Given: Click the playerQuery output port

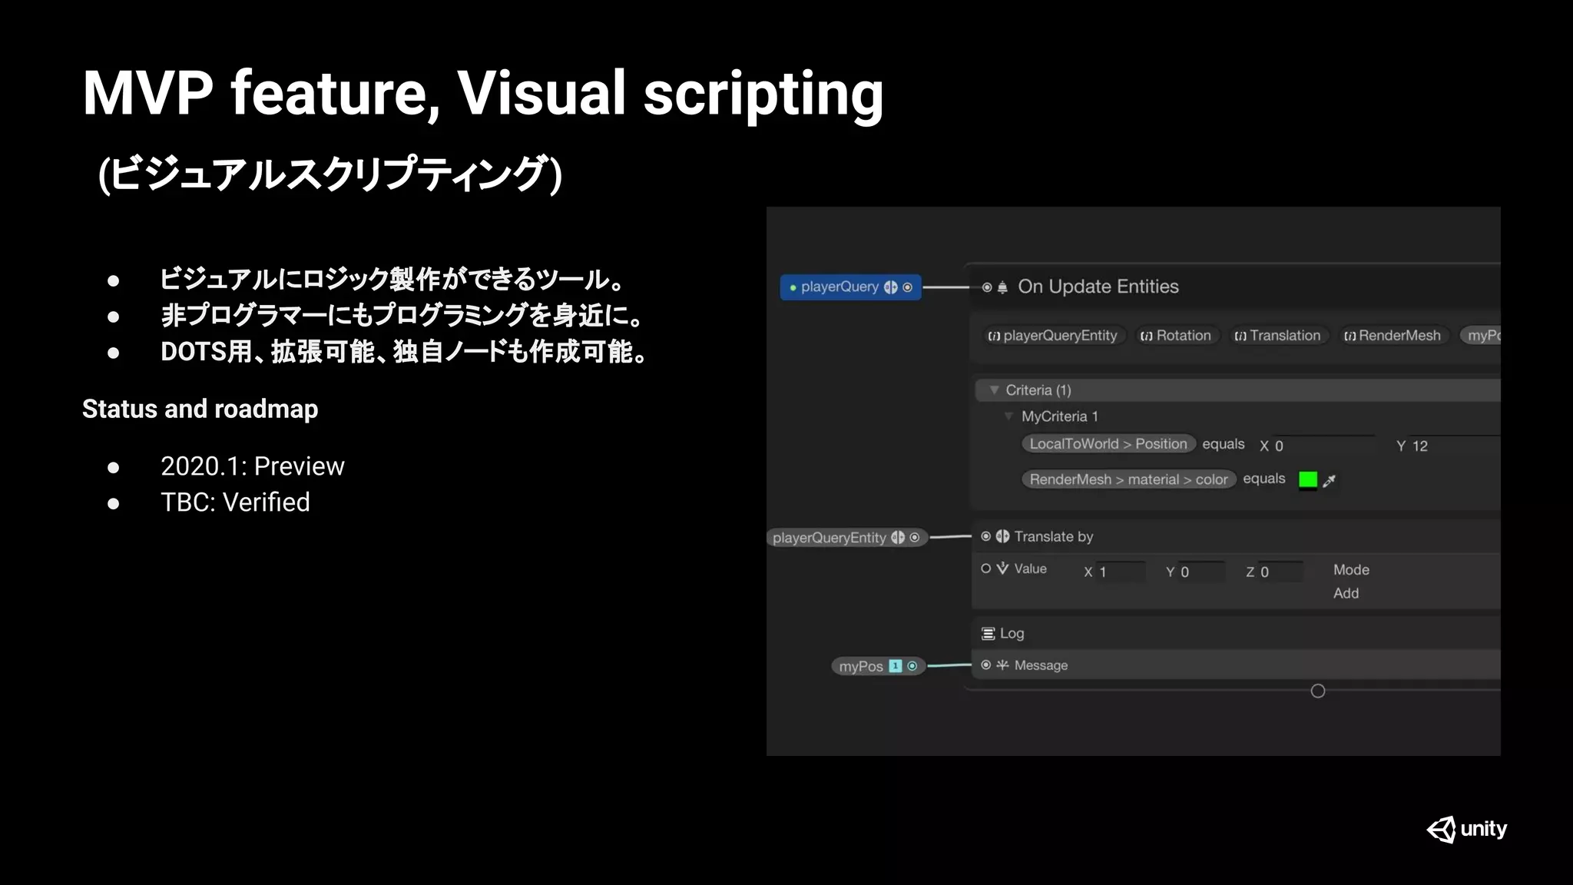Looking at the screenshot, I should click(908, 287).
